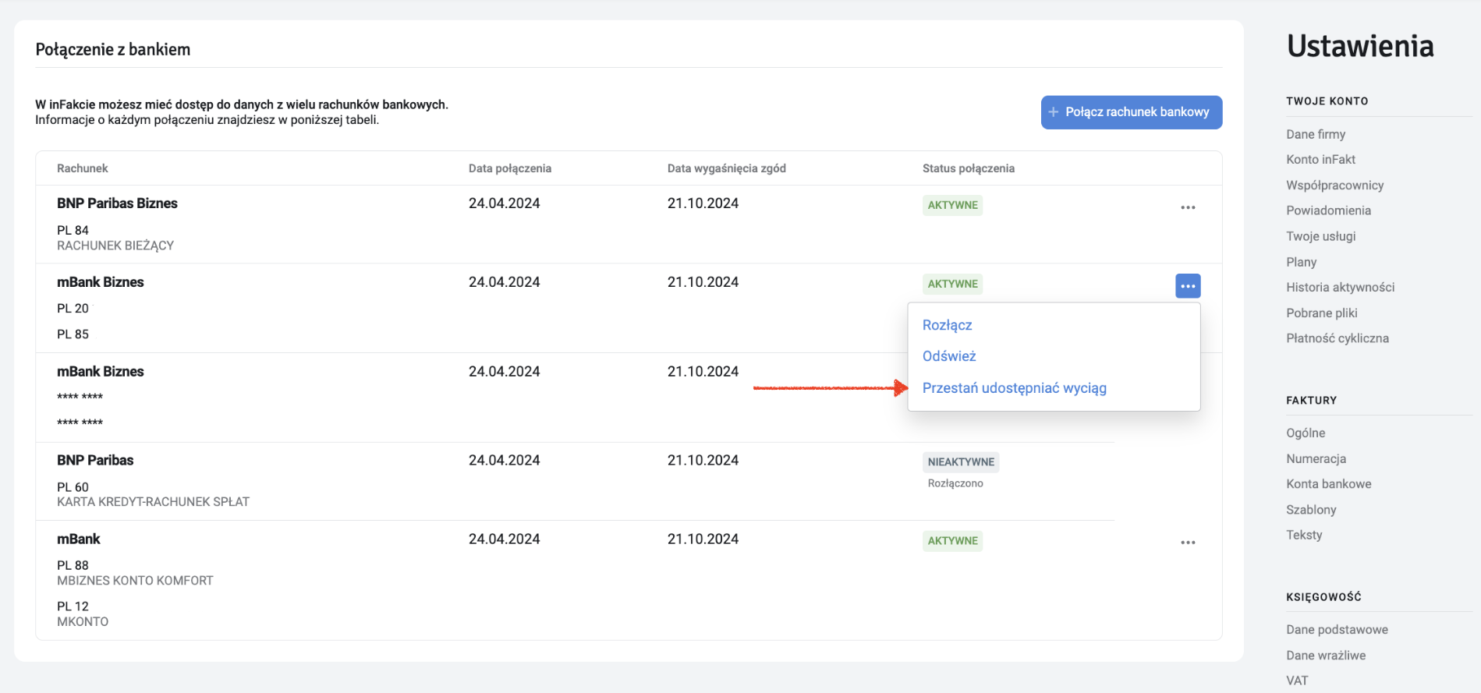Viewport: 1481px width, 693px height.
Task: Click the MKONTO account label
Action: pyautogui.click(x=83, y=622)
